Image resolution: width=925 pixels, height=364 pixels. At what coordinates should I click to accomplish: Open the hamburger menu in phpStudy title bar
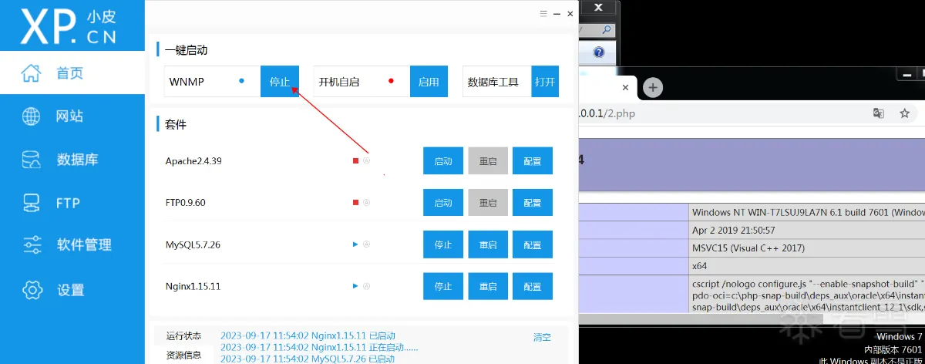pos(544,14)
